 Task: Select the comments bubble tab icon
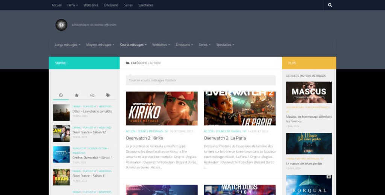(x=92, y=95)
